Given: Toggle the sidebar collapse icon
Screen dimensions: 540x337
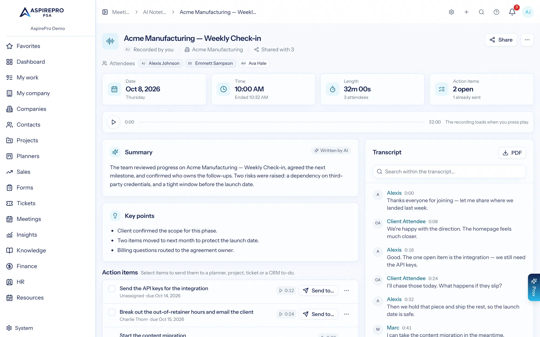Looking at the screenshot, I should tap(105, 12).
